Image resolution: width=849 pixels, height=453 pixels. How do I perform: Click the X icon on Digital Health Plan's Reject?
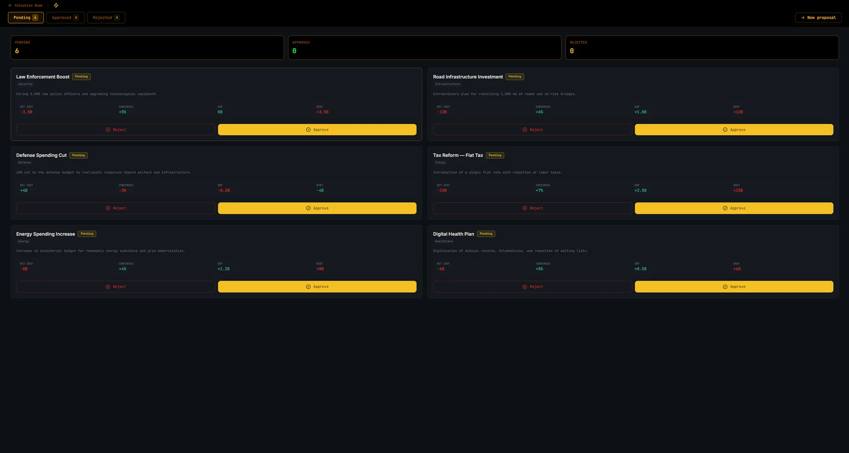tap(525, 287)
